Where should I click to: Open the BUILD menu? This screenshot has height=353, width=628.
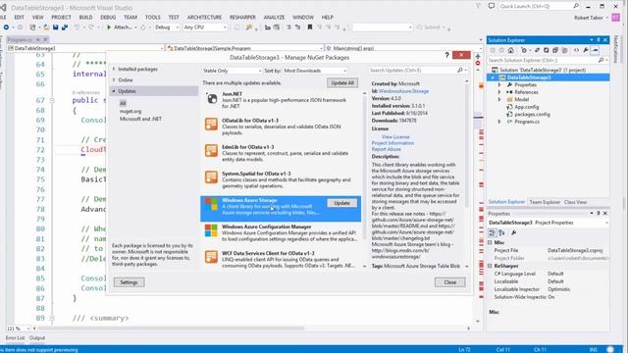[x=85, y=18]
